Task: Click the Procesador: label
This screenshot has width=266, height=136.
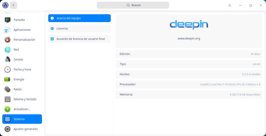Action: (x=128, y=84)
